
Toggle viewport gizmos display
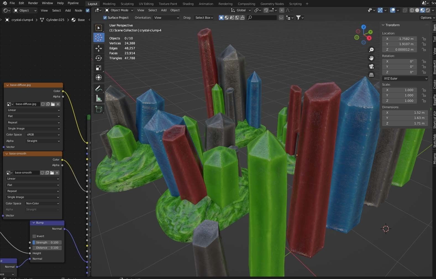tap(380, 10)
